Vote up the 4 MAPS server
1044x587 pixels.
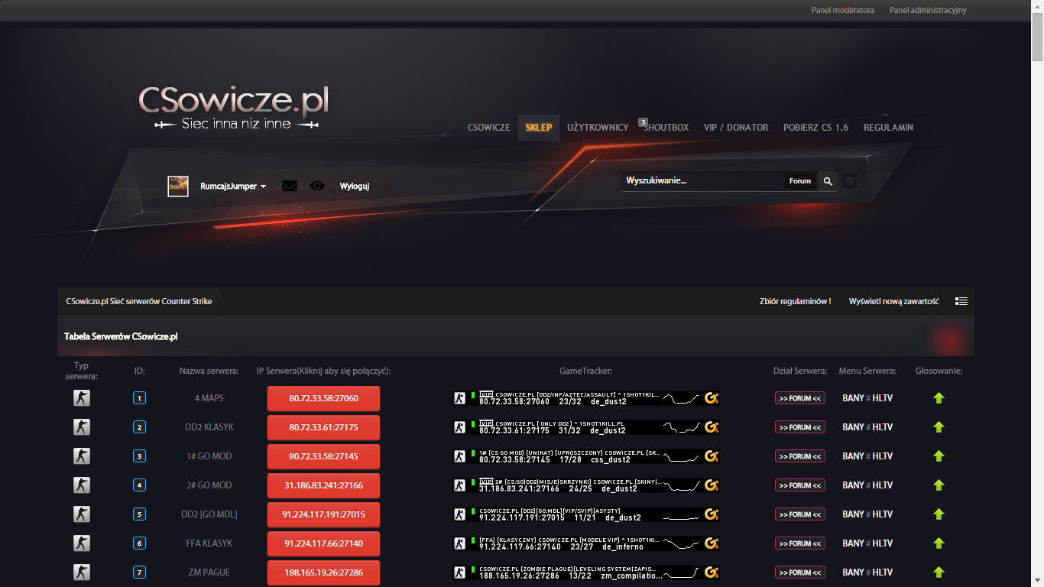coord(939,398)
